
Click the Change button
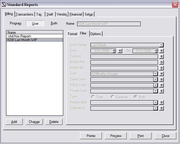point(34,122)
